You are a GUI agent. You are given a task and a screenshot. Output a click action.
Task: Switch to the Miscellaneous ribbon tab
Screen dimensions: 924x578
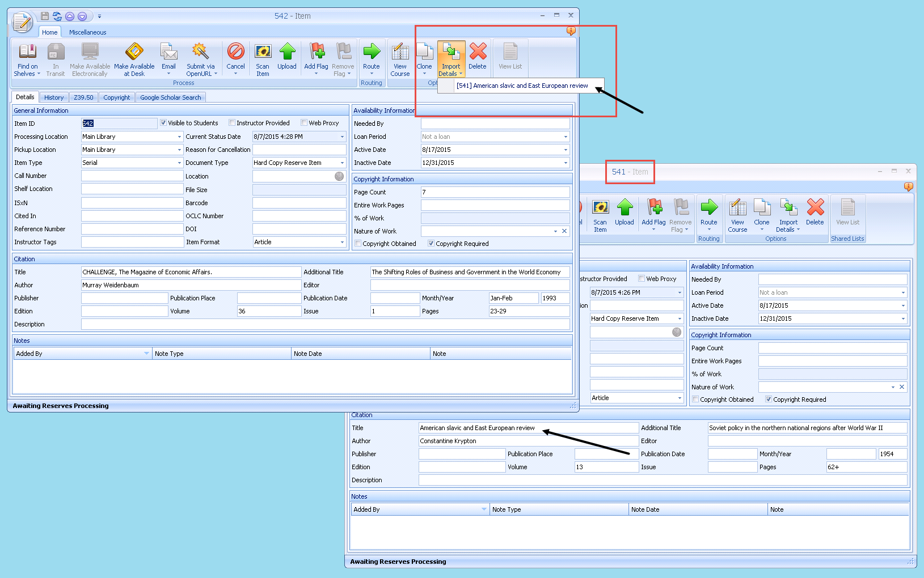click(x=87, y=32)
